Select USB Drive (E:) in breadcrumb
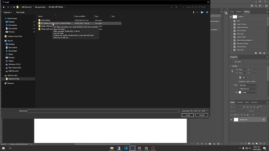The width and height of the screenshot is (269, 151). coord(26,7)
